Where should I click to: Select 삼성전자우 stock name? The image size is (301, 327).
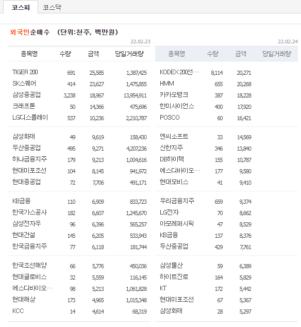pyautogui.click(x=26, y=223)
